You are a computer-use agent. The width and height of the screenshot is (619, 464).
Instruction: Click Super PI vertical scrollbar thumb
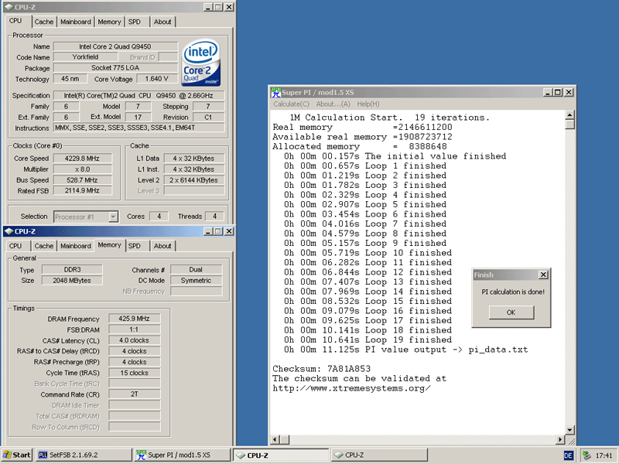569,125
